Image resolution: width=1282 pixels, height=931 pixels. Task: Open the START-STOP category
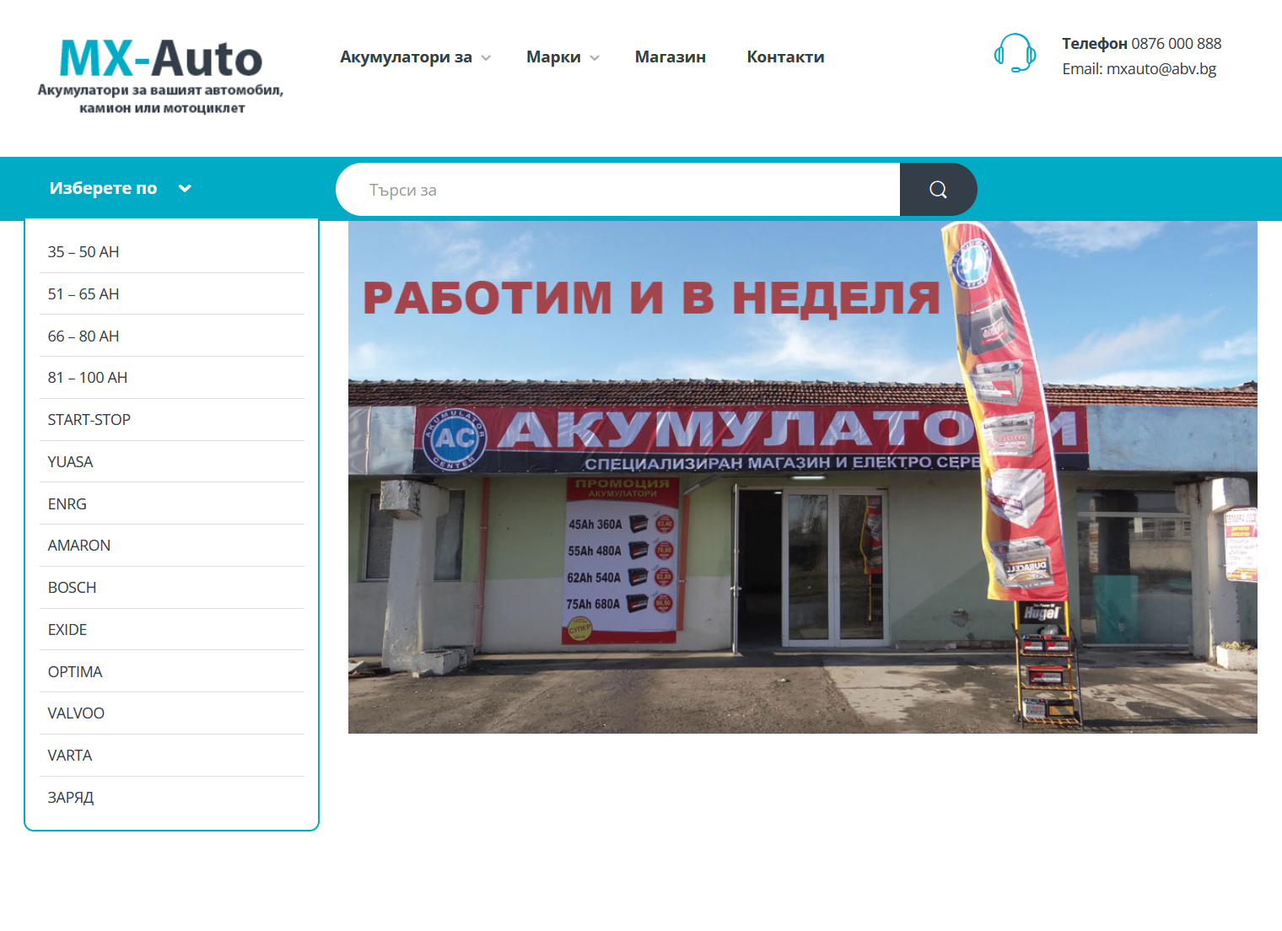pyautogui.click(x=172, y=420)
